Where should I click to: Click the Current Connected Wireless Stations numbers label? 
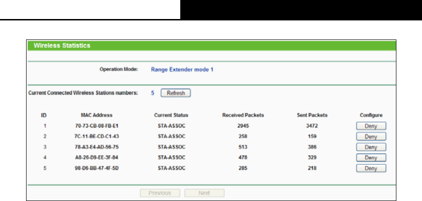point(83,93)
